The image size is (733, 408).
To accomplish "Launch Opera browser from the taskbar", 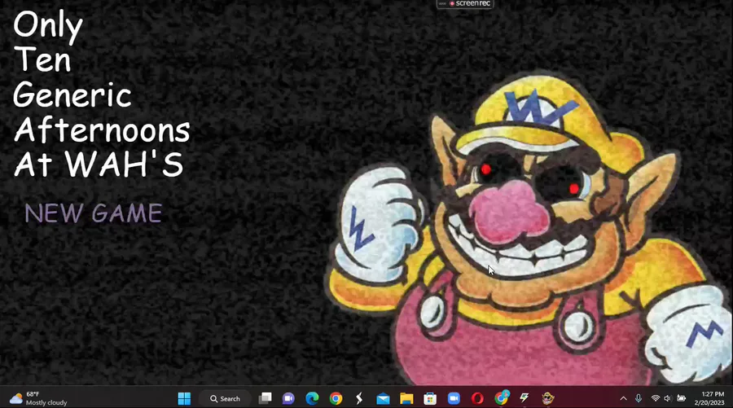I will coord(477,399).
